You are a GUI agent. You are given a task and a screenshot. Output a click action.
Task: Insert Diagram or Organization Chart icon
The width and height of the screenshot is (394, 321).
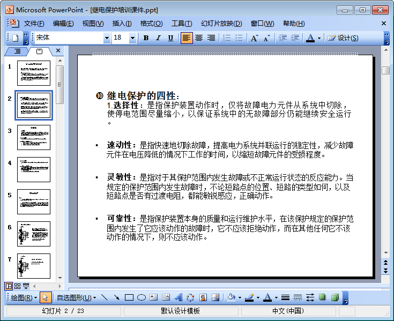pyautogui.click(x=190, y=297)
